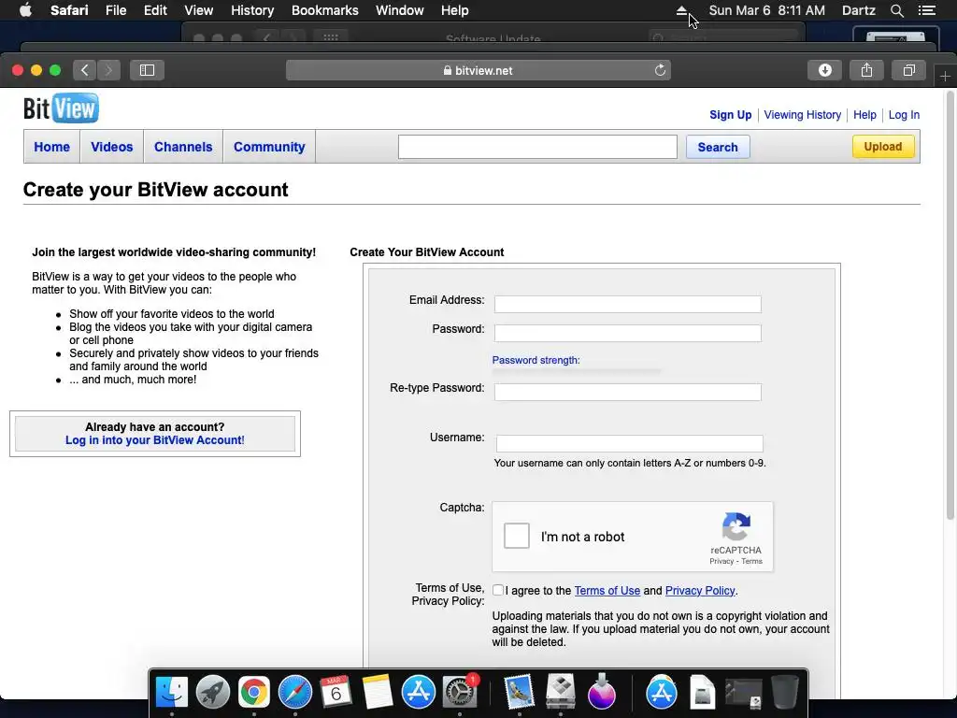Open the Mail stamp icon in Dock

pos(520,693)
